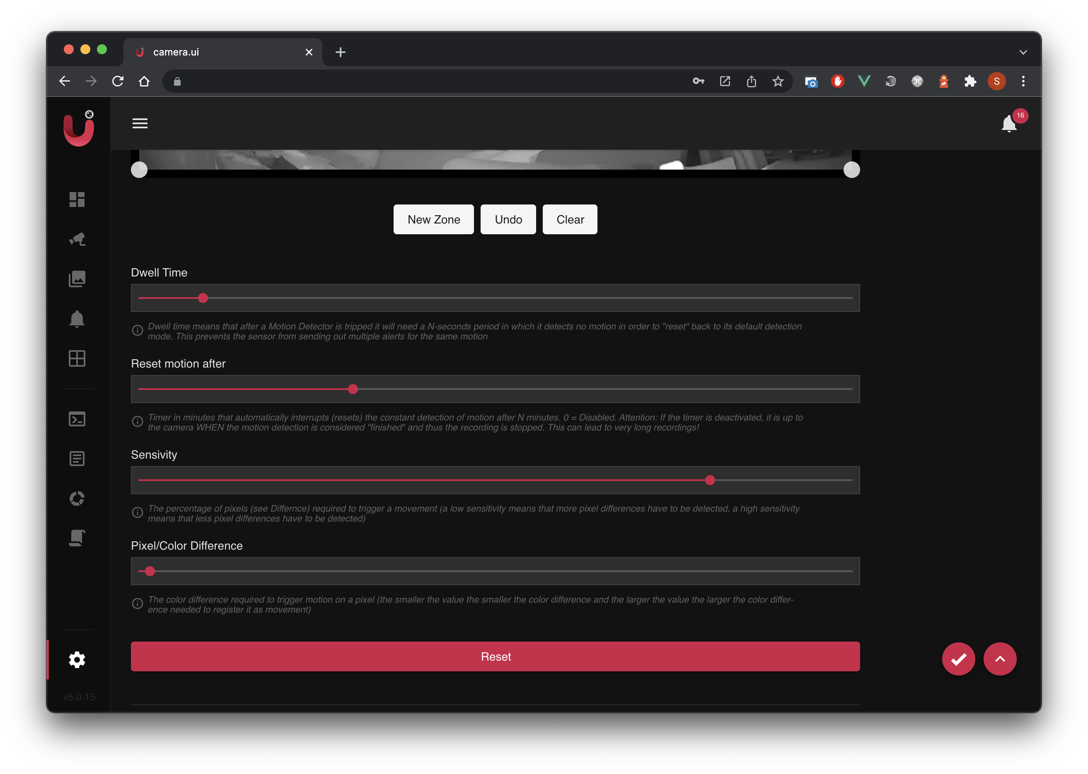Click the New Zone button
Viewport: 1088px width, 774px height.
tap(433, 219)
